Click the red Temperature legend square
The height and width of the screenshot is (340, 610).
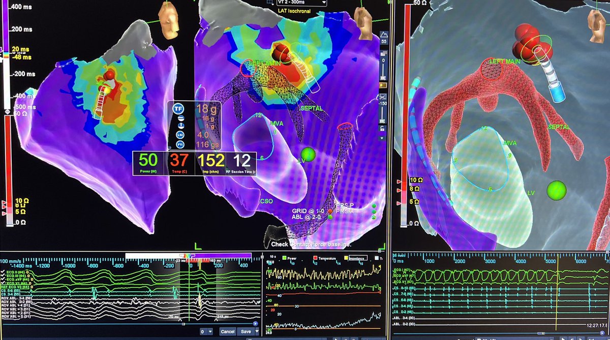316,258
